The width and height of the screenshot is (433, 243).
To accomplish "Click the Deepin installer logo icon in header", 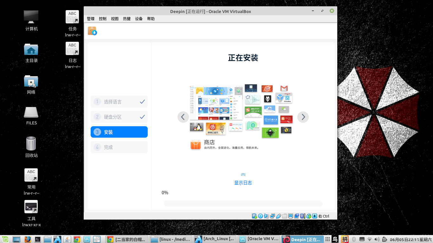I will [x=92, y=31].
